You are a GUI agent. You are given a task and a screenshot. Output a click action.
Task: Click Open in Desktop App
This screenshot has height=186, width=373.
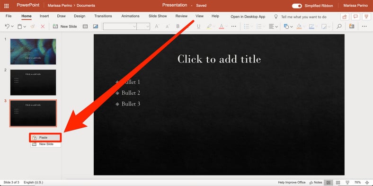(248, 17)
